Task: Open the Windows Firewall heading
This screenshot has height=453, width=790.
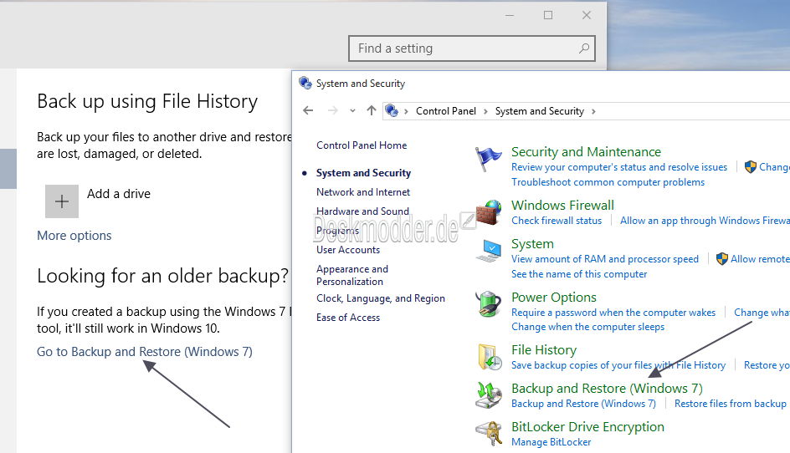Action: point(562,205)
